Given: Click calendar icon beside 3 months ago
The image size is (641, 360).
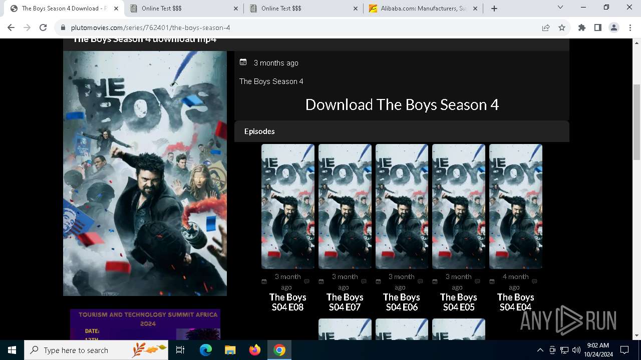Looking at the screenshot, I should pos(243,62).
